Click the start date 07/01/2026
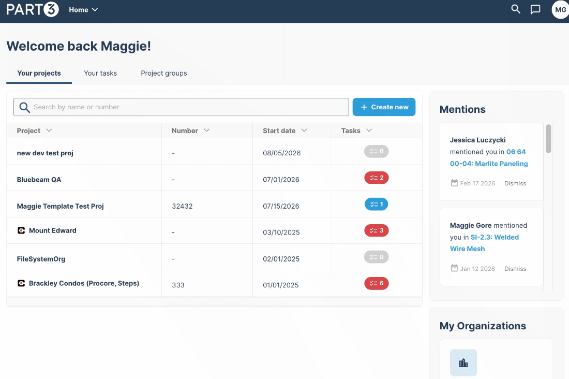 click(281, 180)
